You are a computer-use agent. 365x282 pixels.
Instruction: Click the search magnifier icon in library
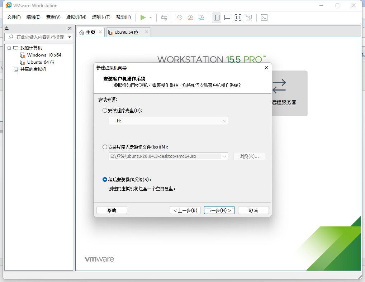pos(11,37)
